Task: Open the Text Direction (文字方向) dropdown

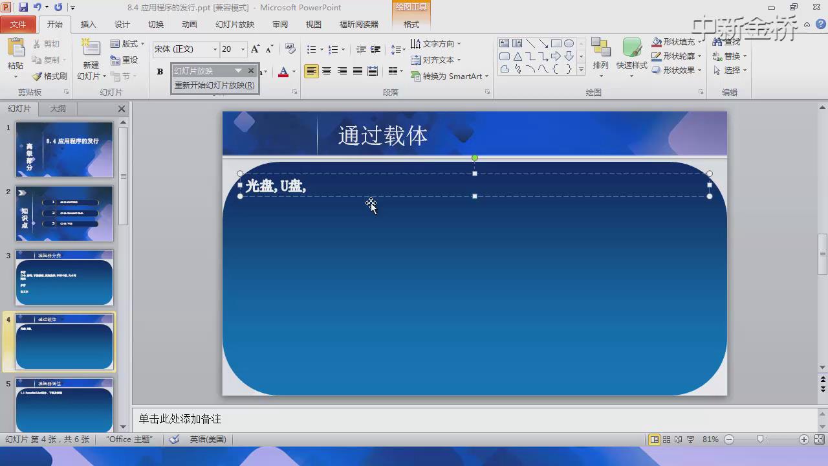Action: (x=436, y=44)
